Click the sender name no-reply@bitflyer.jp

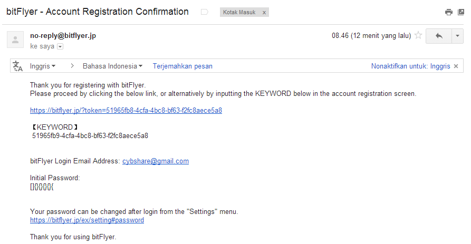point(63,36)
